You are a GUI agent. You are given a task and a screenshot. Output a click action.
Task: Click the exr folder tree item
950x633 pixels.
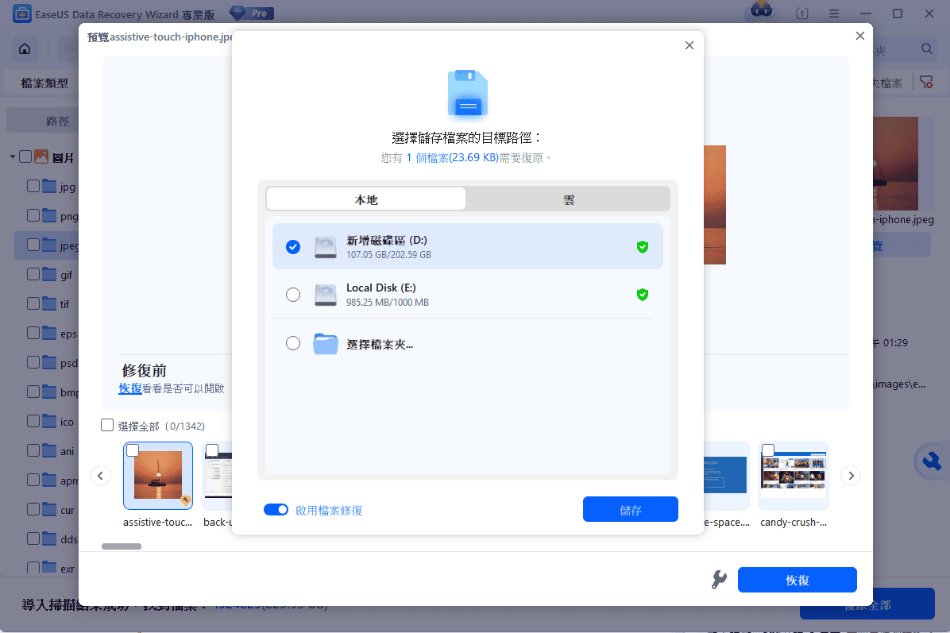(x=51, y=568)
